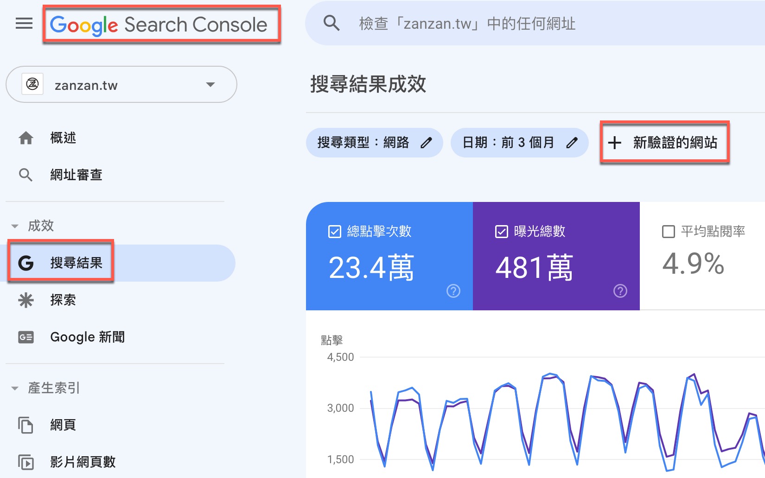The height and width of the screenshot is (478, 765).
Task: Click the help icon on 總點擊次數 card
Action: click(453, 291)
